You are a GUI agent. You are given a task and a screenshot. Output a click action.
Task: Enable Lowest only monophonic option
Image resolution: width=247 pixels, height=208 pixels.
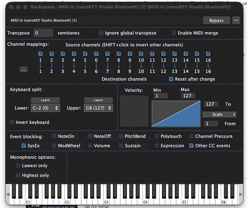coord(18,166)
